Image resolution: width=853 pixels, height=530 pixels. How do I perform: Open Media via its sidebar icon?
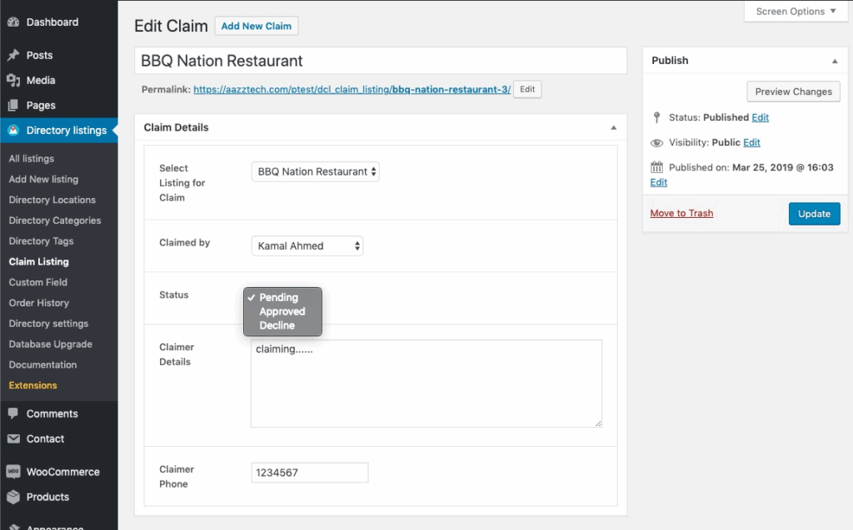coord(13,81)
